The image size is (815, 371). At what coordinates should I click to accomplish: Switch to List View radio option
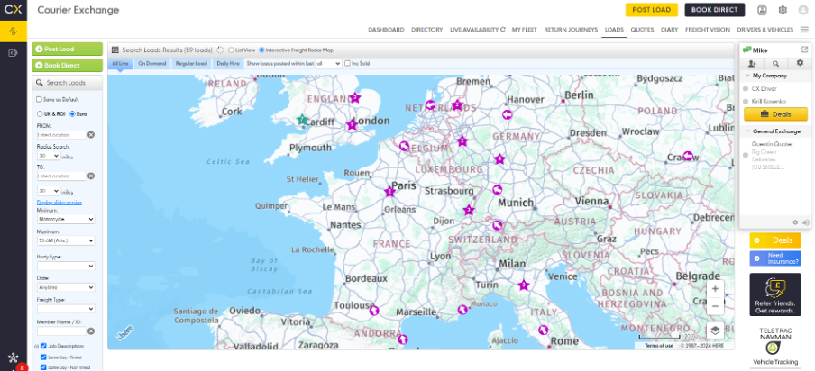pos(231,50)
